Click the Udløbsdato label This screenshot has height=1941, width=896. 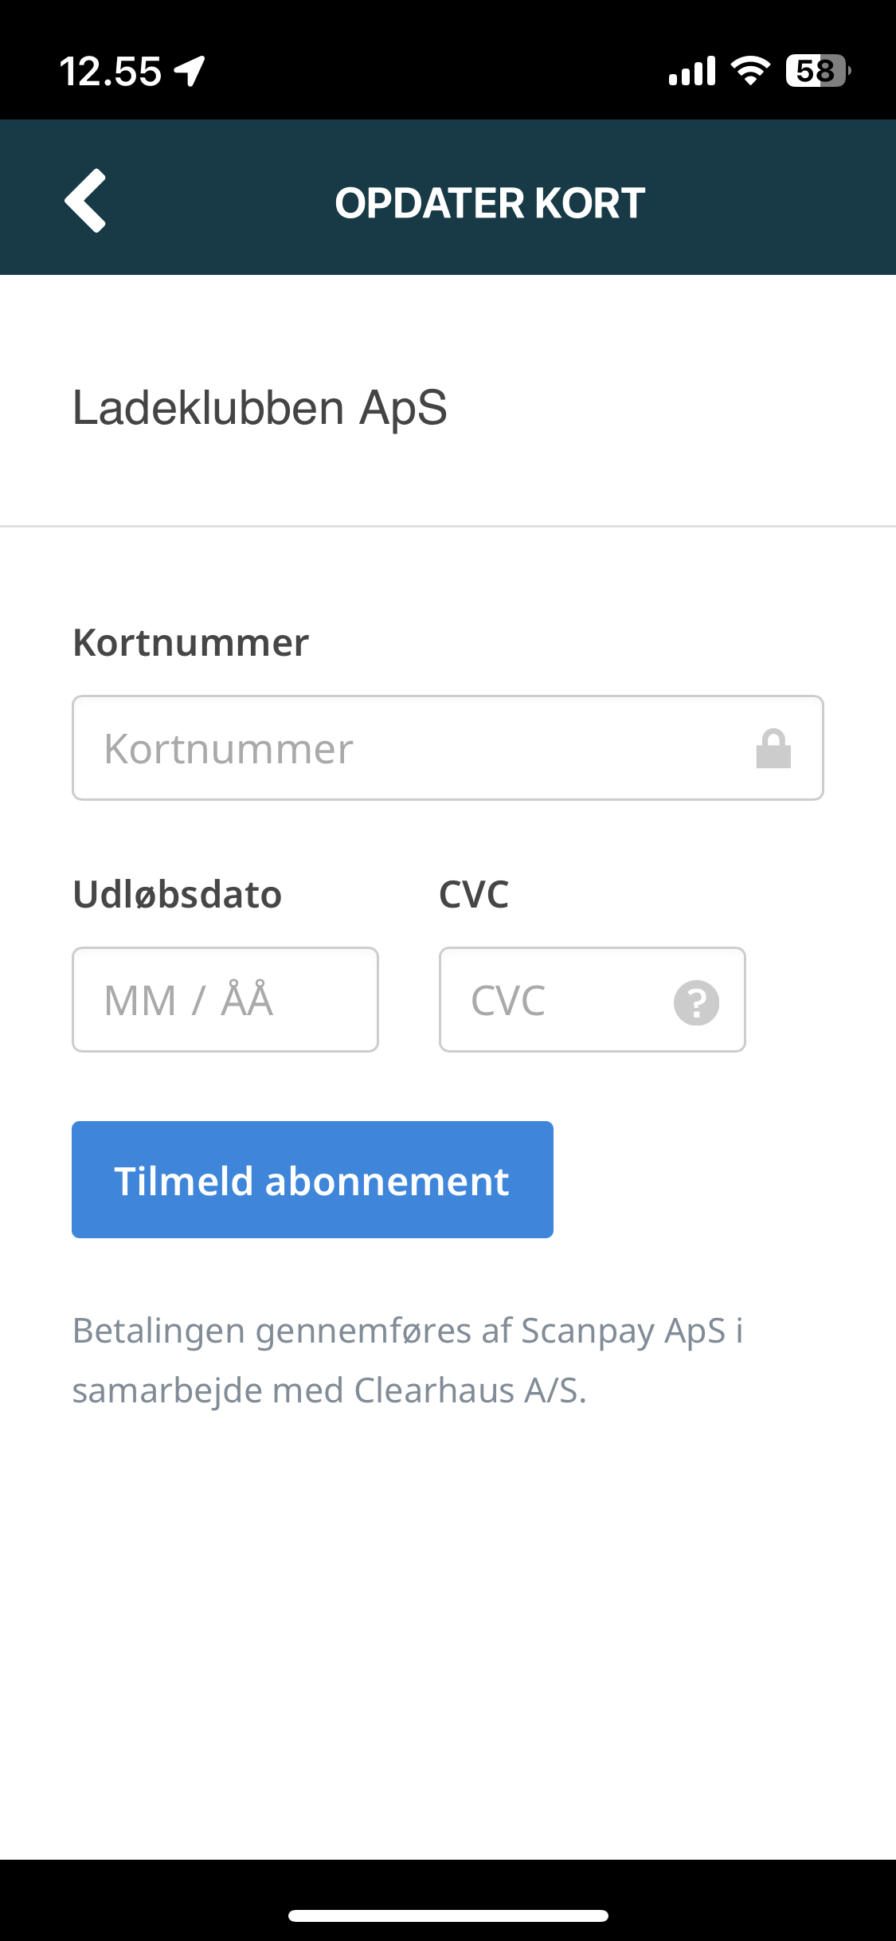(177, 894)
